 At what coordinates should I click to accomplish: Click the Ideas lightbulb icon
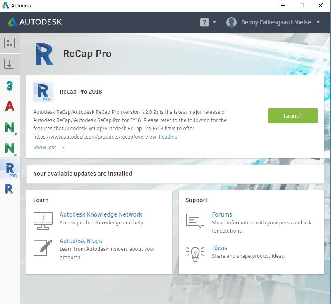point(195,254)
